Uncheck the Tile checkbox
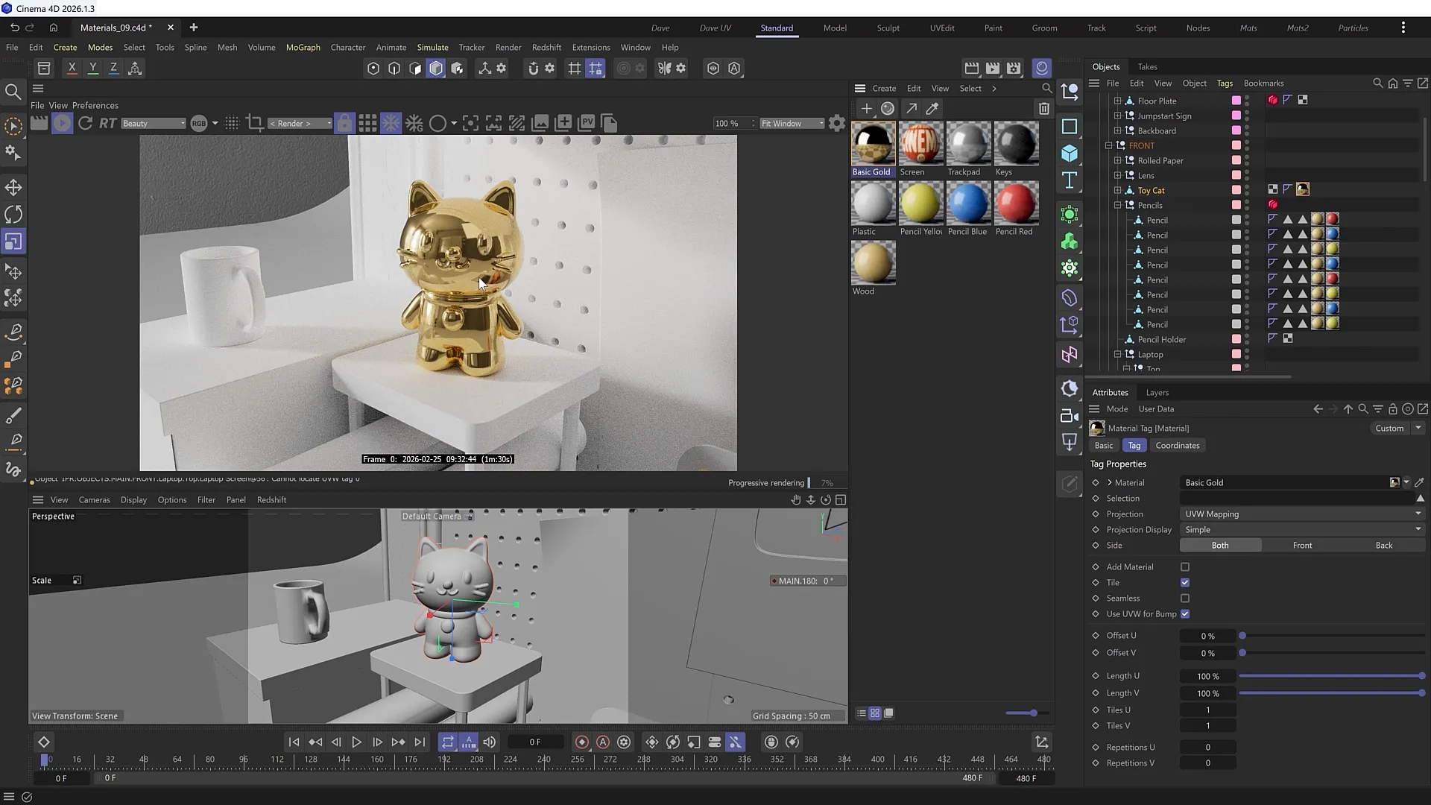The width and height of the screenshot is (1431, 805). tap(1185, 583)
